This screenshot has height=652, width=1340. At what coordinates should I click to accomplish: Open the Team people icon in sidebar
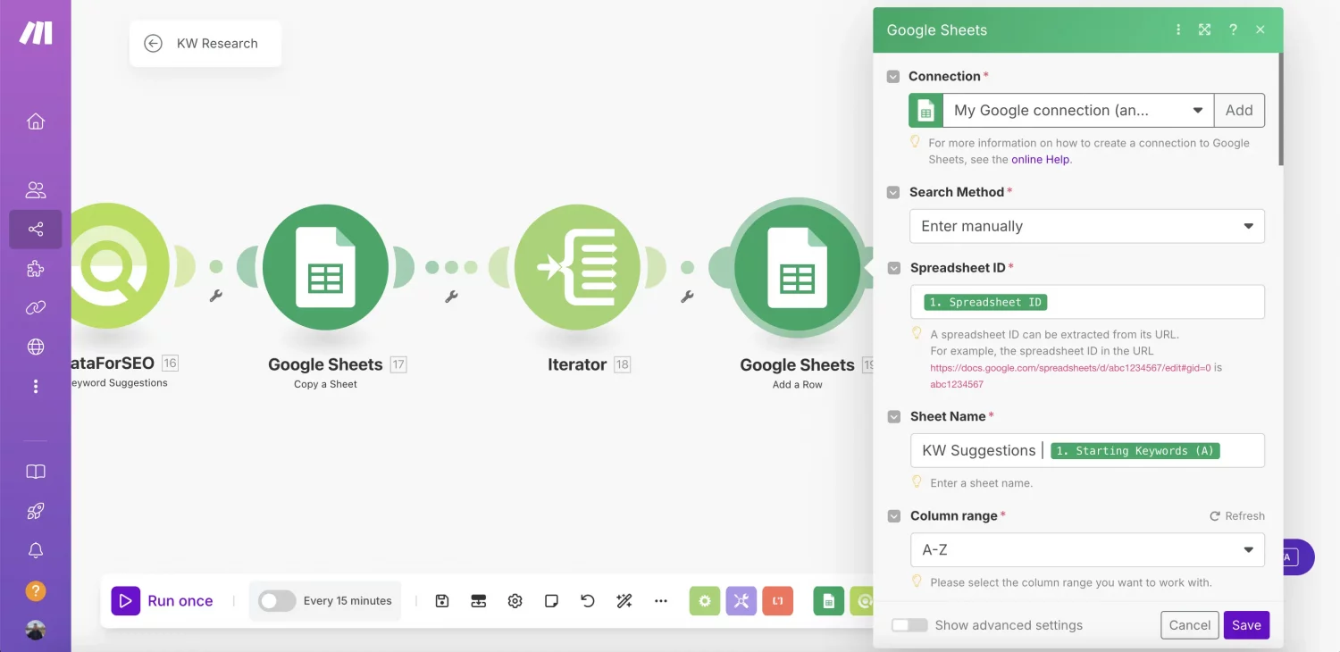coord(36,190)
